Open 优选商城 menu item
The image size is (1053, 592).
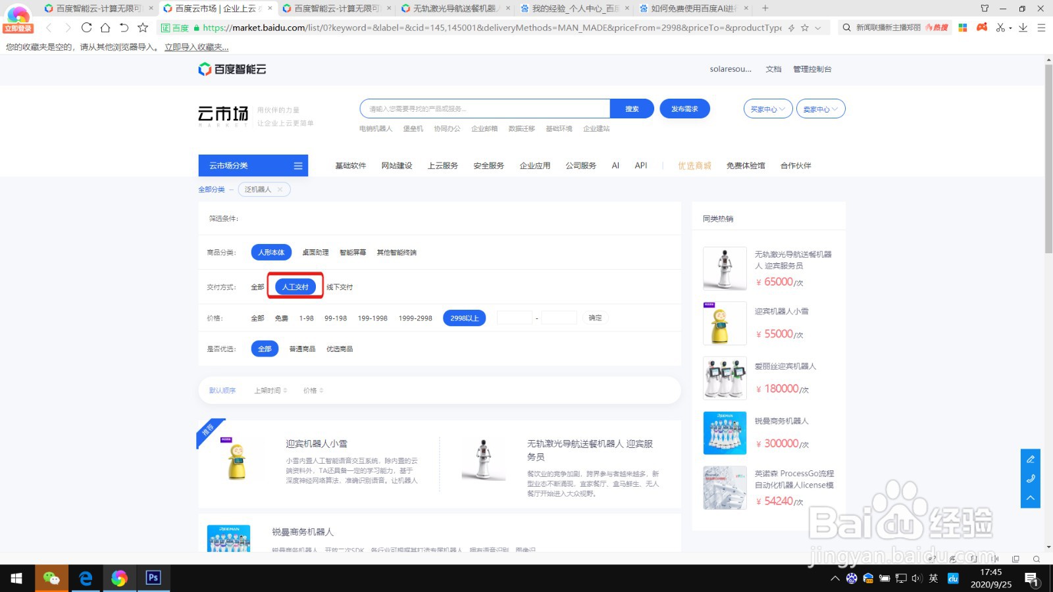coord(695,166)
